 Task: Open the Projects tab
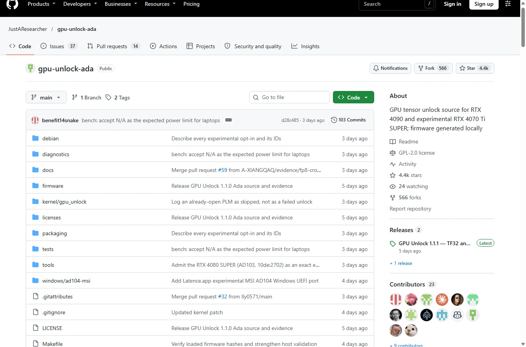(201, 46)
